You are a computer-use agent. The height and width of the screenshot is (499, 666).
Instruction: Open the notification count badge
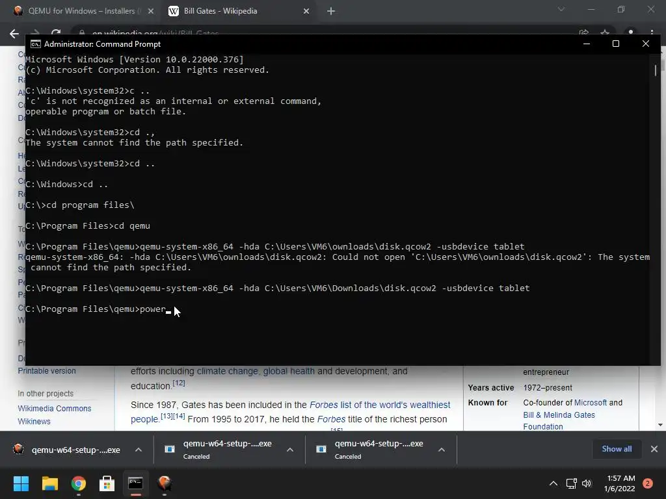coord(647,483)
